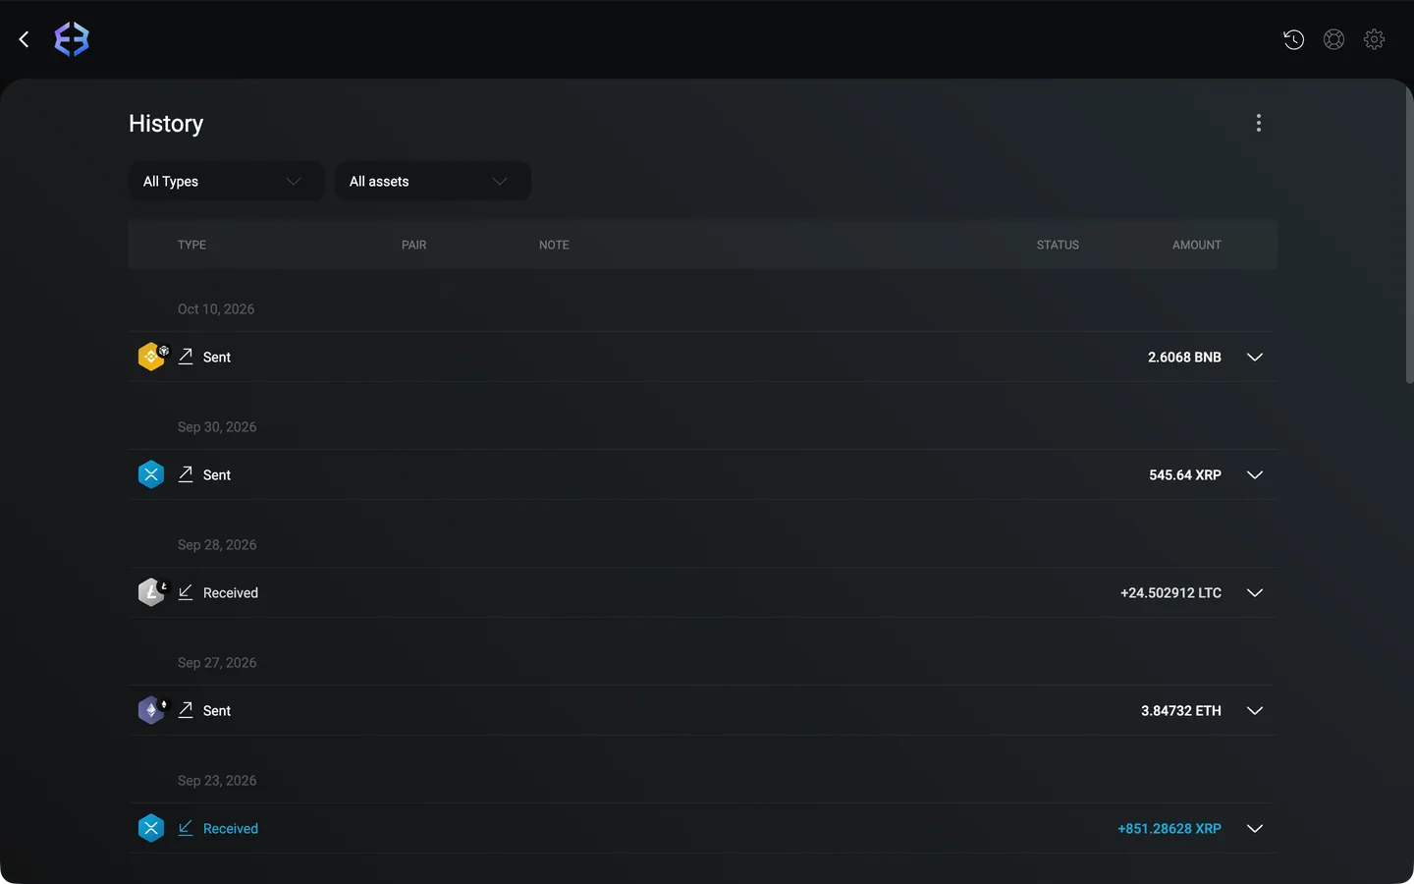Expand the 2.6068 BNB transaction details
Screen dimensions: 1414x884
pos(1255,357)
